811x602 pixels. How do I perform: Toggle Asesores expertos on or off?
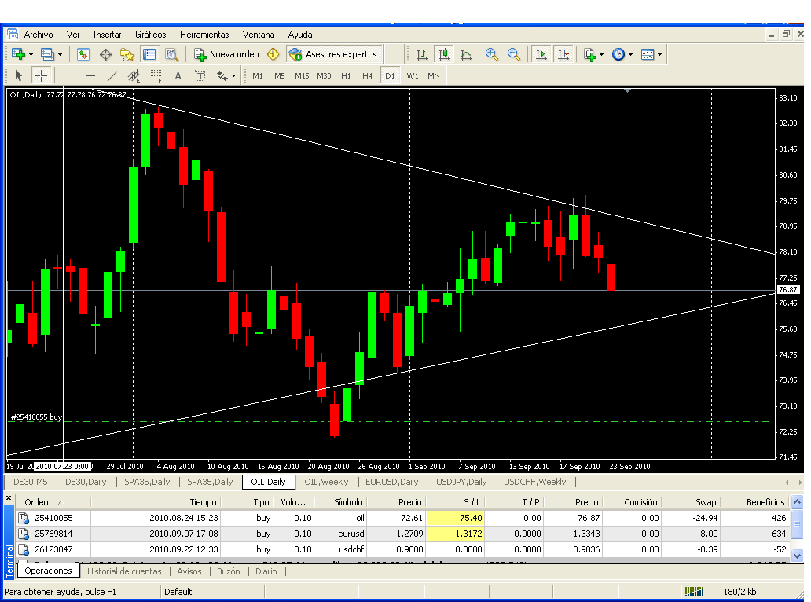pos(334,54)
